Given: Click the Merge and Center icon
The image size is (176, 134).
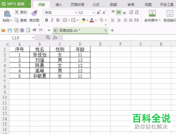Looking at the screenshot, I should click(x=152, y=13).
